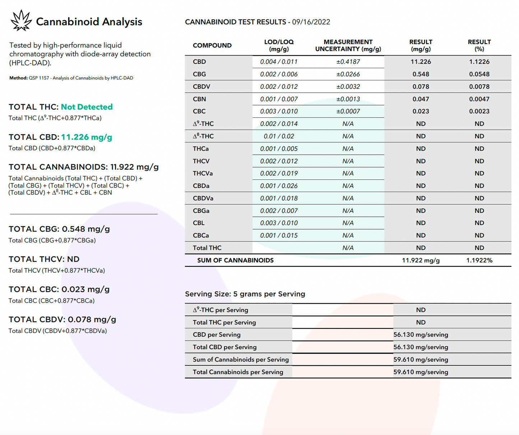Click Total CBD per Serving row label
The image size is (519, 435).
pos(225,347)
